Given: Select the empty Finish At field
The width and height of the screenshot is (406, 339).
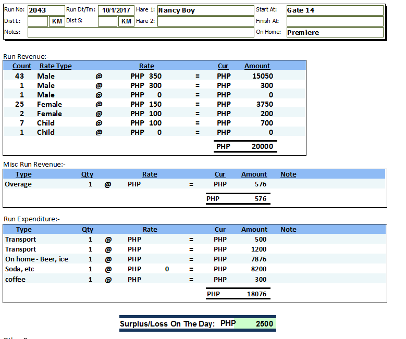Looking at the screenshot, I should coord(334,21).
